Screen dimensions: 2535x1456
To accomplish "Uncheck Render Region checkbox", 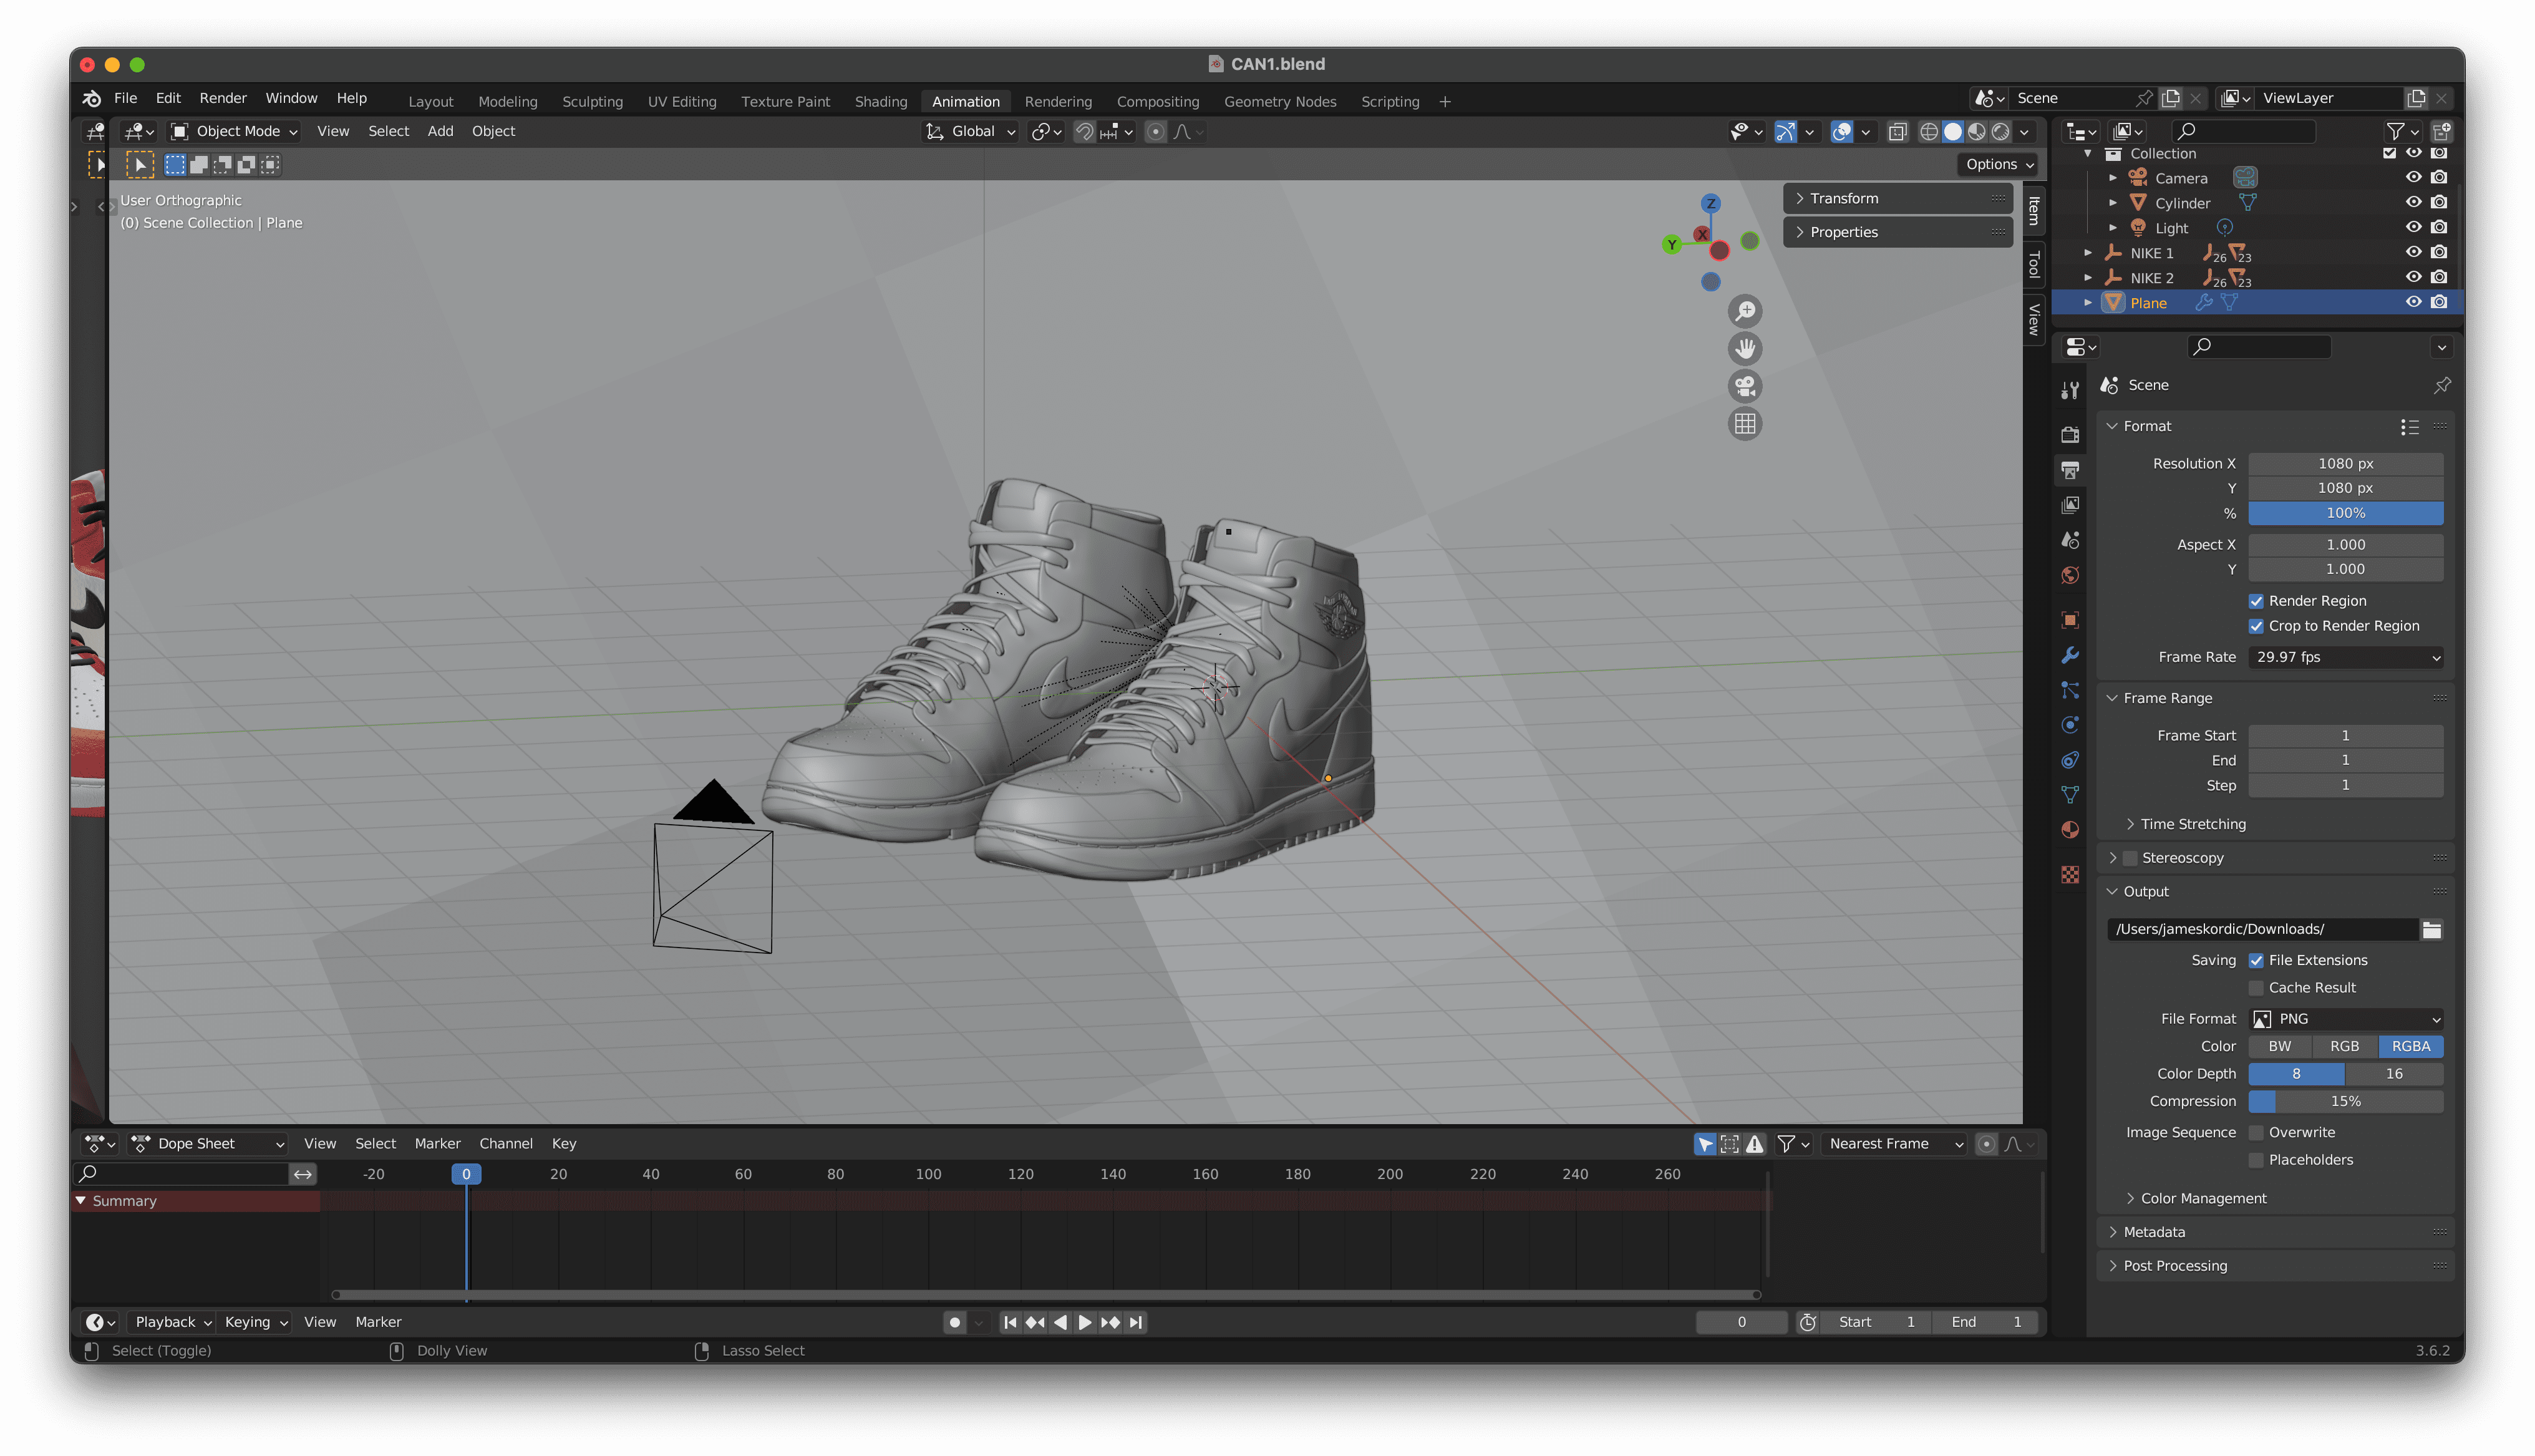I will coord(2256,601).
